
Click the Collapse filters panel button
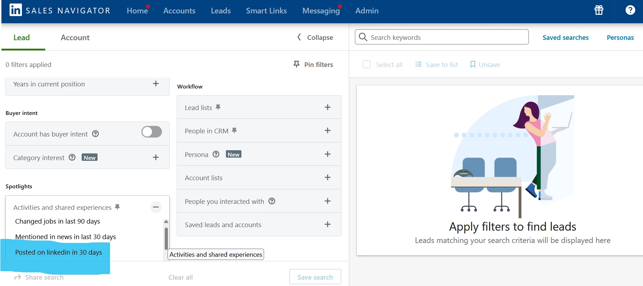click(315, 37)
